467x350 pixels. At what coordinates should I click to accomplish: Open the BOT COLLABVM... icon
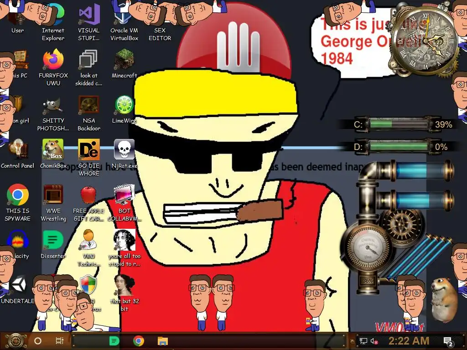click(x=124, y=203)
